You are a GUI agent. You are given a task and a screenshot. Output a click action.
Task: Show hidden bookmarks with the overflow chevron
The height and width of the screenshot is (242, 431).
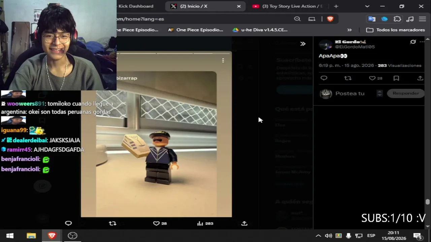point(350,30)
